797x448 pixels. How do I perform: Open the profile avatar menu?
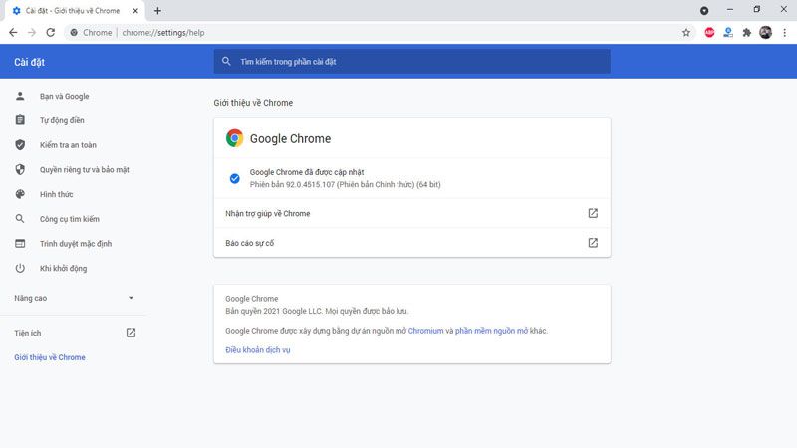765,33
